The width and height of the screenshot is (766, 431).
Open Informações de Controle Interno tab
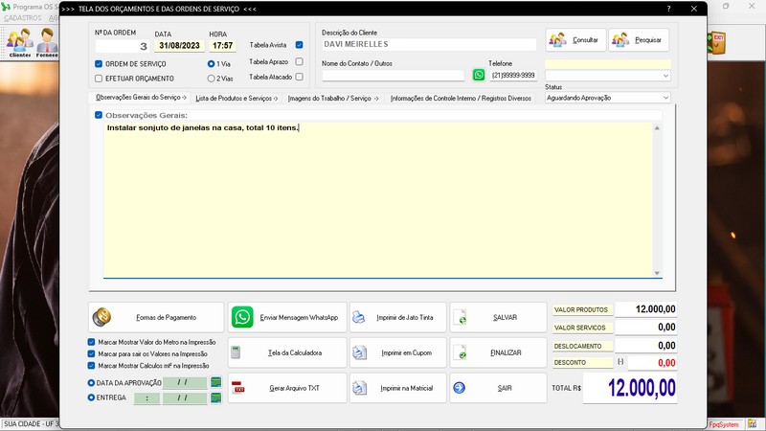point(461,99)
